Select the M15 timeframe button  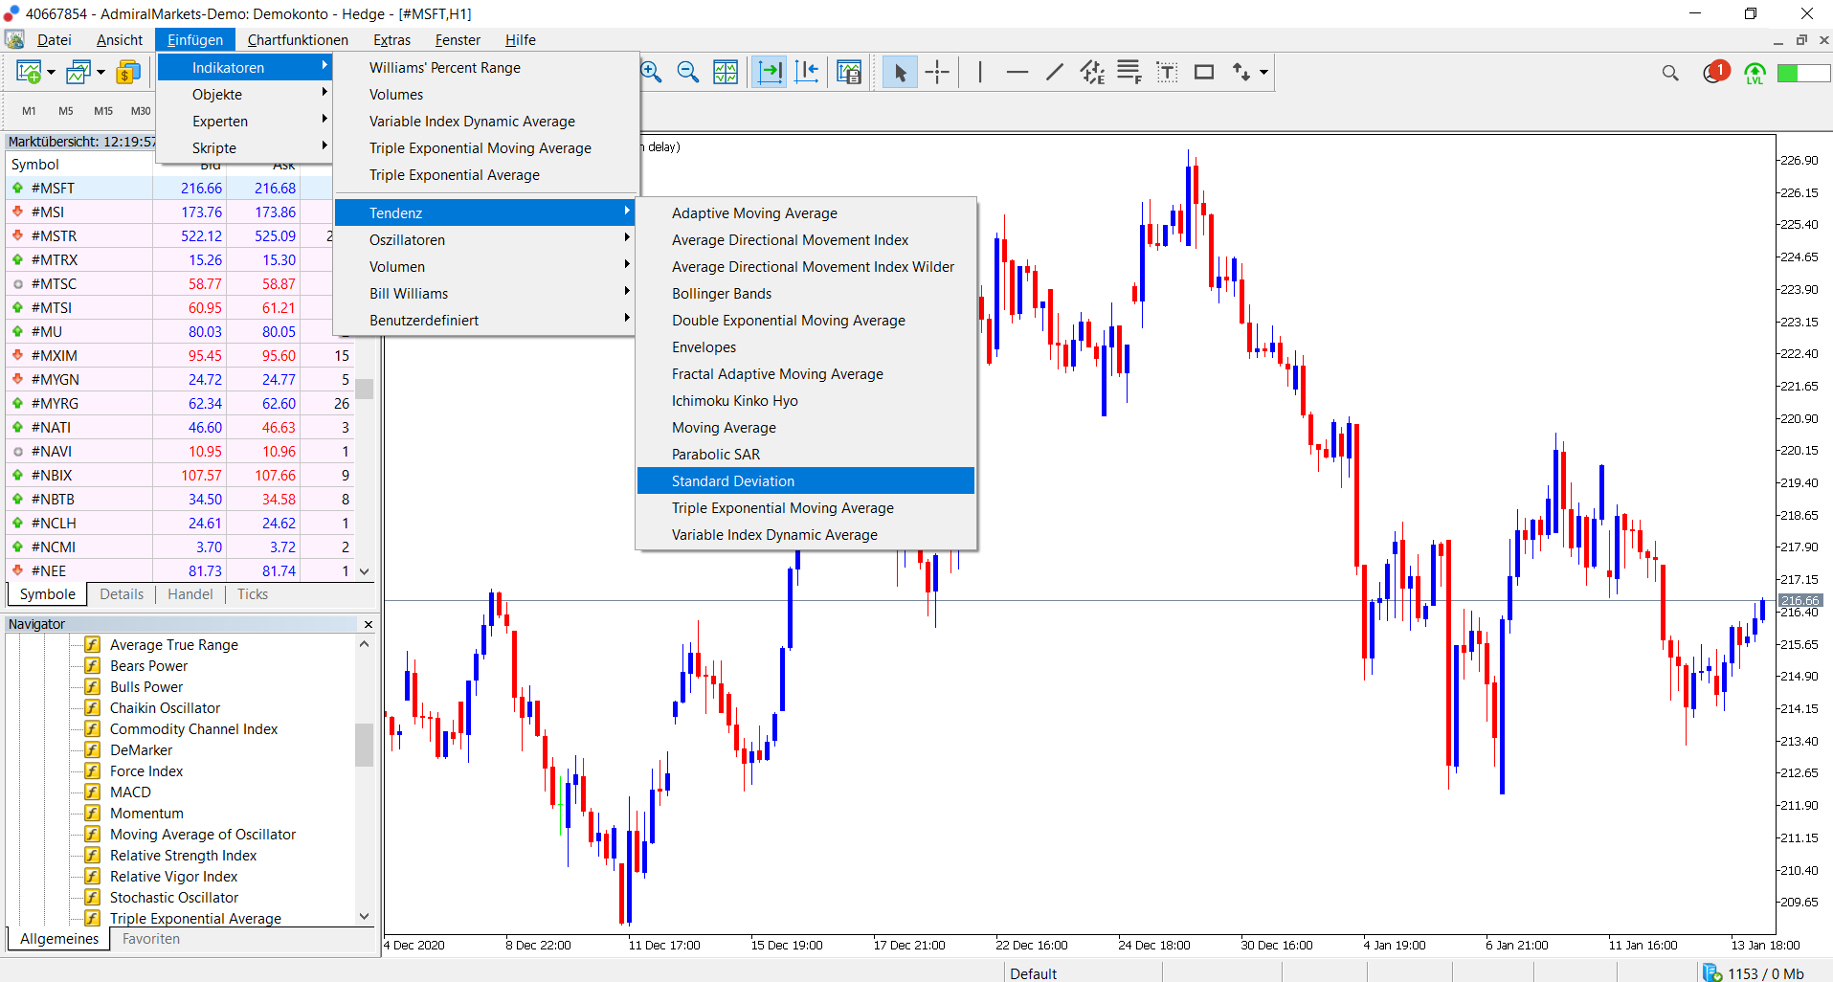pyautogui.click(x=103, y=111)
